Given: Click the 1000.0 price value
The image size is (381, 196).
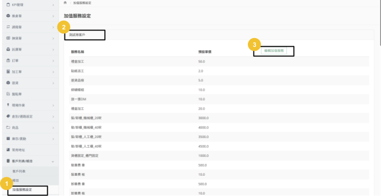Looking at the screenshot, I should pyautogui.click(x=203, y=156).
